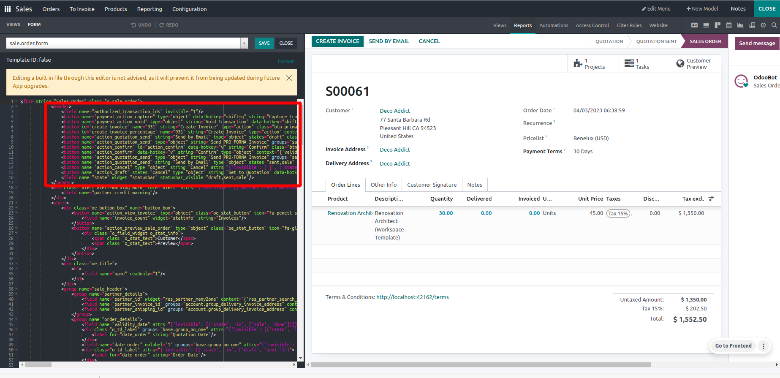Cancel the sales order
The width and height of the screenshot is (780, 378).
429,41
